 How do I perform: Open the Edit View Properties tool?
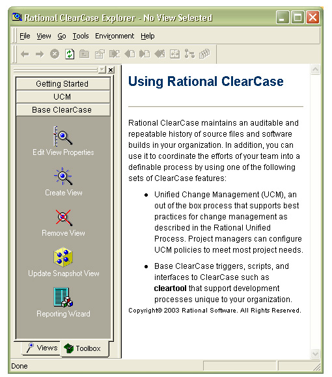pos(63,141)
